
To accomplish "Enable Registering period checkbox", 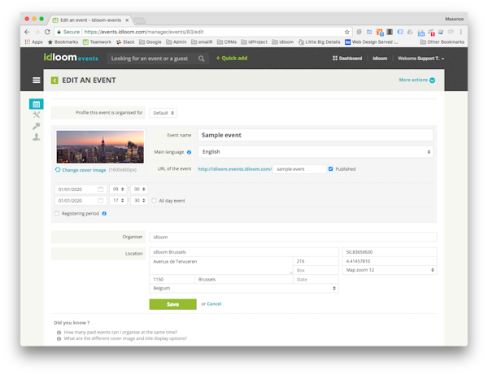I will tap(57, 213).
